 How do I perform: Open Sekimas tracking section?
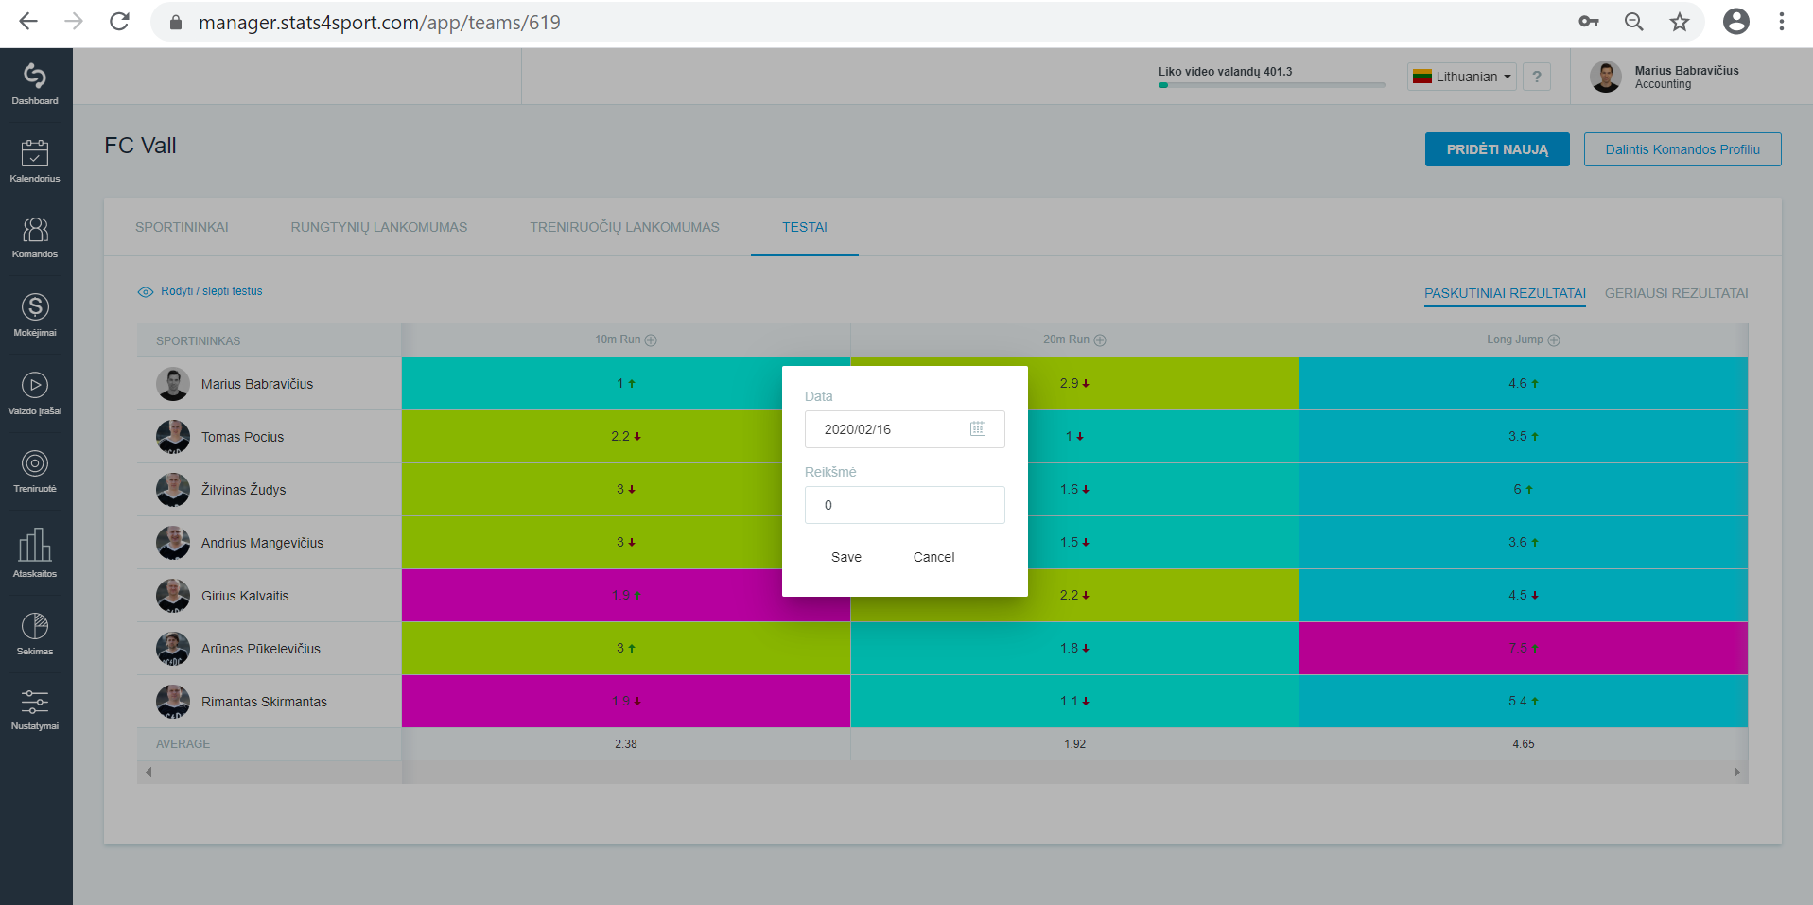click(x=35, y=634)
